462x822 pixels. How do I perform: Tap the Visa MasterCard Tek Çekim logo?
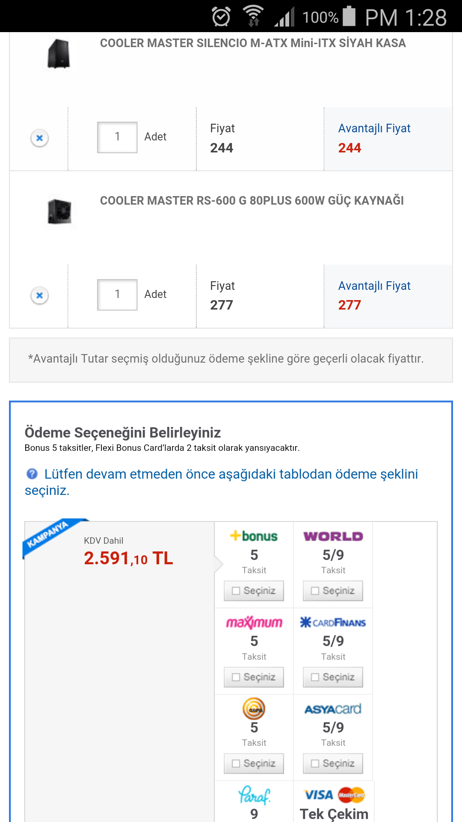point(334,795)
